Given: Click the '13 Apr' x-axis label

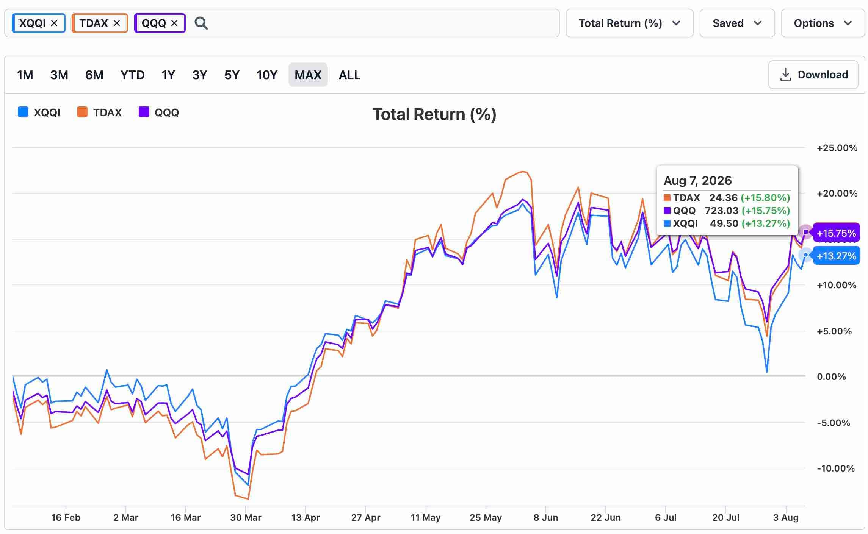Looking at the screenshot, I should point(306,517).
